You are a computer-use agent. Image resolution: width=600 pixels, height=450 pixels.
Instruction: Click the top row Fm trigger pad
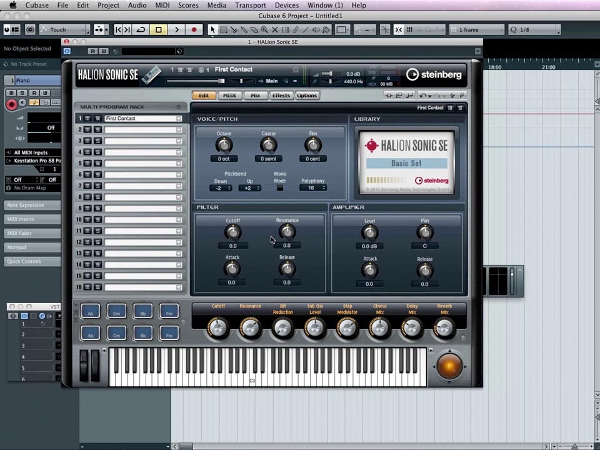tap(169, 311)
